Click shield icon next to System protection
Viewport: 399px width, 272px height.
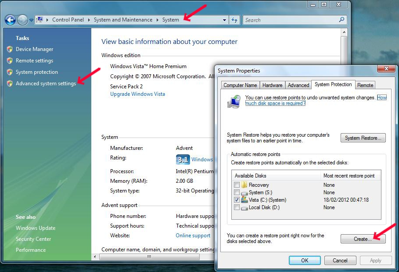point(10,72)
